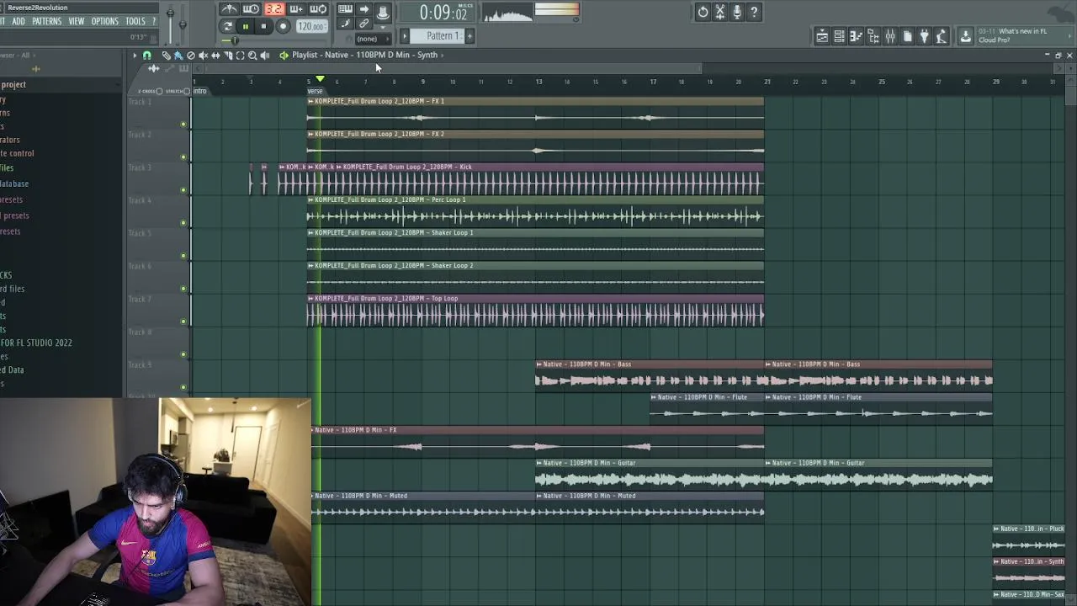Open audio editor scissors icon
The image size is (1077, 606).
pos(720,12)
